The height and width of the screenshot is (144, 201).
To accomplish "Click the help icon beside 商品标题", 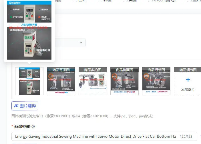I will pyautogui.click(x=33, y=127).
